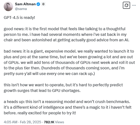This screenshot has width=140, height=125.
Task: Click the Views label
Action: coord(60,122)
